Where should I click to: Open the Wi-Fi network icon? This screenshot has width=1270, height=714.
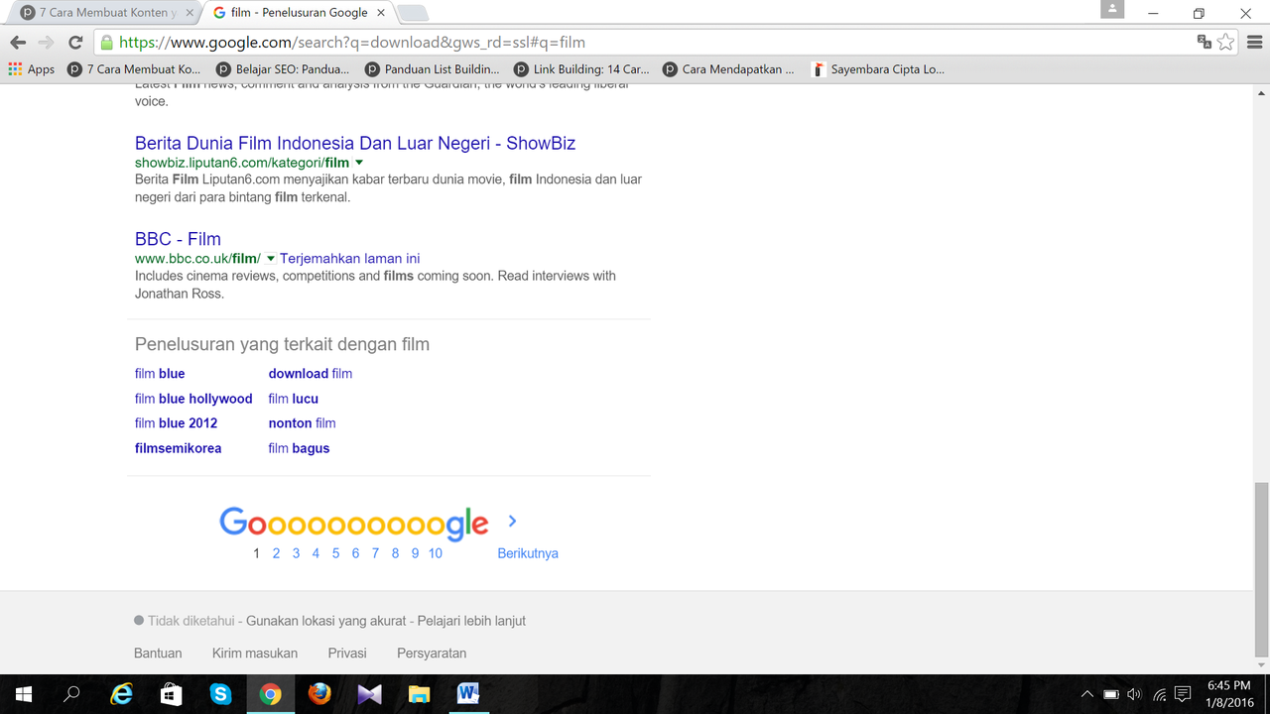click(1159, 694)
